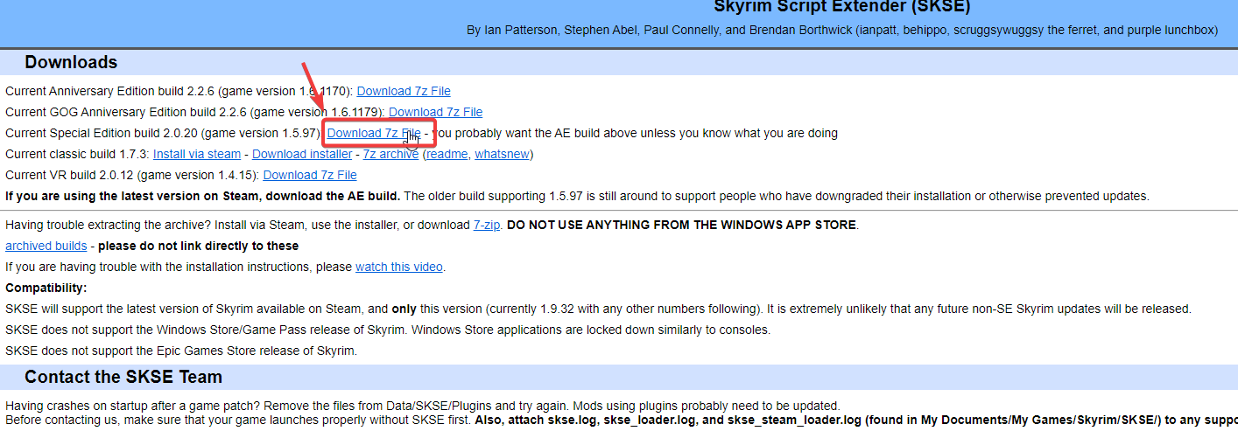
Task: Download the Special Edition build 2.0.20 7z file
Action: [x=374, y=133]
